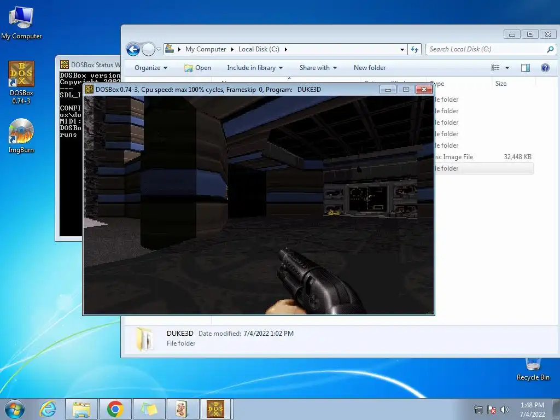Open Windows Explorer taskbar icon

pos(81,409)
